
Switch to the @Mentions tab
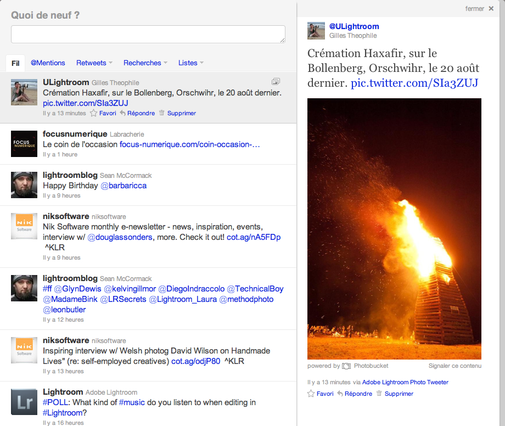pos(48,63)
